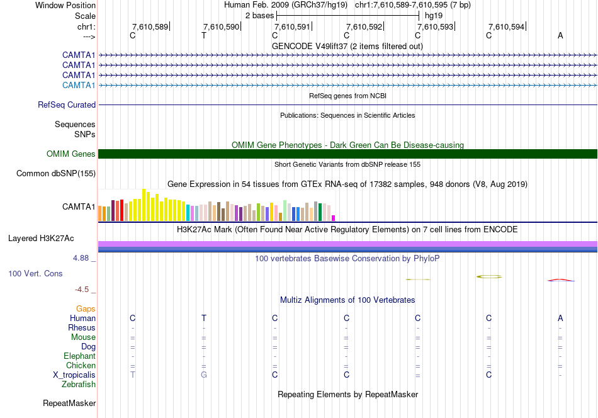
Task: Click the RepeatMasker track label
Action: click(69, 403)
